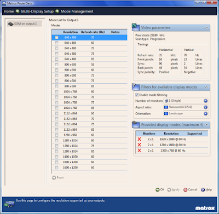Check the 1024 x 768 at 60 Hz mode
Screen dimensions: 219x214
pyautogui.click(x=56, y=91)
